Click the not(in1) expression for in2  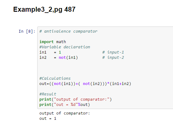pos(68,58)
